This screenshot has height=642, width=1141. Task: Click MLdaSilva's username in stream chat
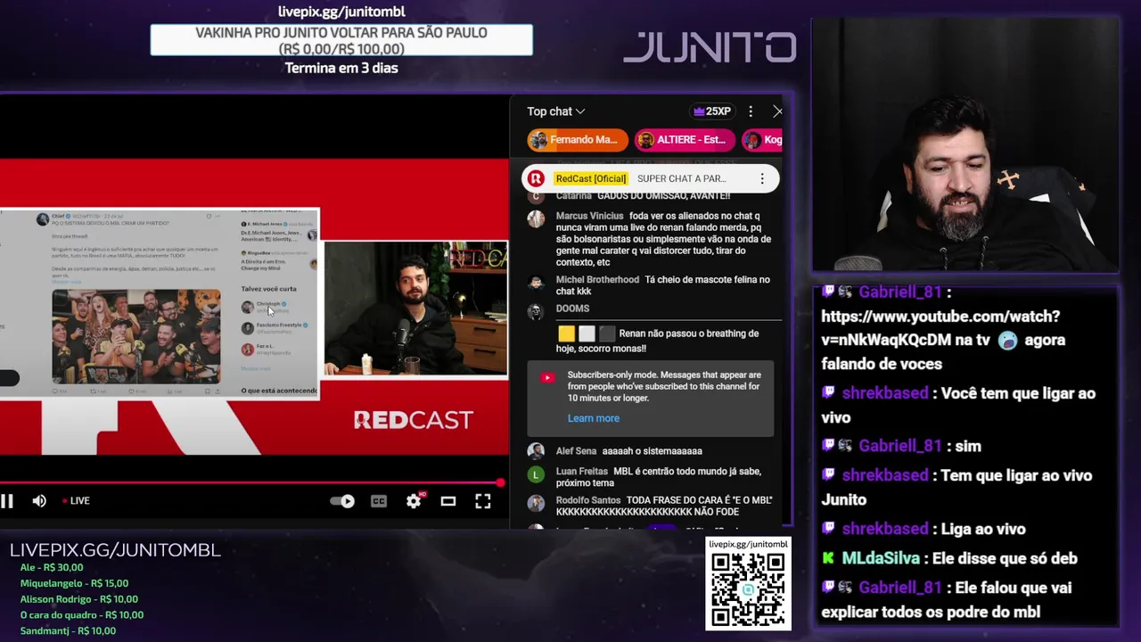coord(881,558)
